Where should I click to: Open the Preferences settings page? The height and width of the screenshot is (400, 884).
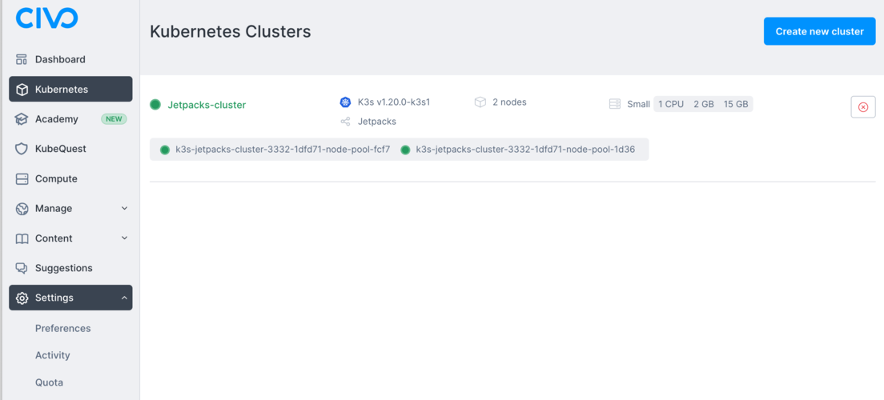(62, 328)
